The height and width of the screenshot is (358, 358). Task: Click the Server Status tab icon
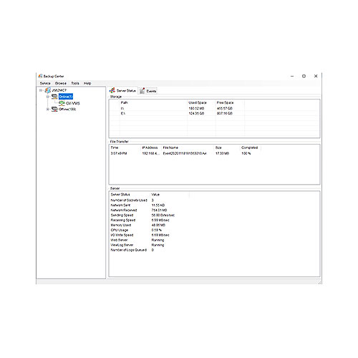112,90
